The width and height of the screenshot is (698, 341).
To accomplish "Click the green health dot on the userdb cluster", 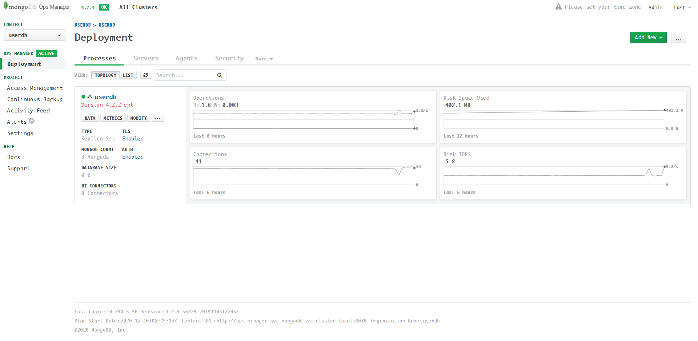I will [83, 96].
